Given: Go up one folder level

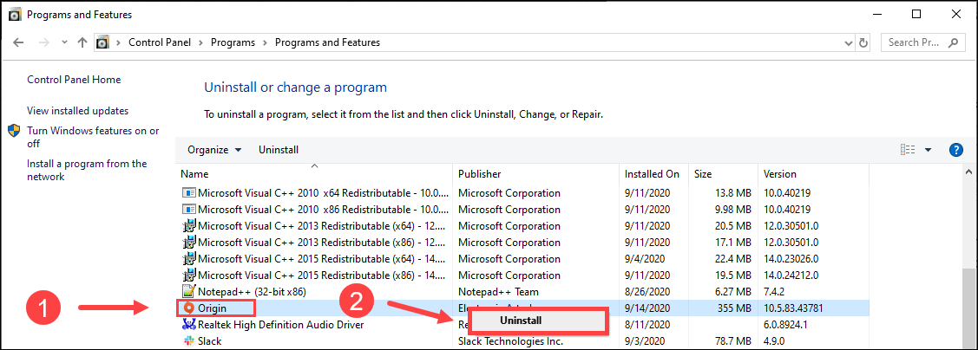Looking at the screenshot, I should [x=82, y=43].
